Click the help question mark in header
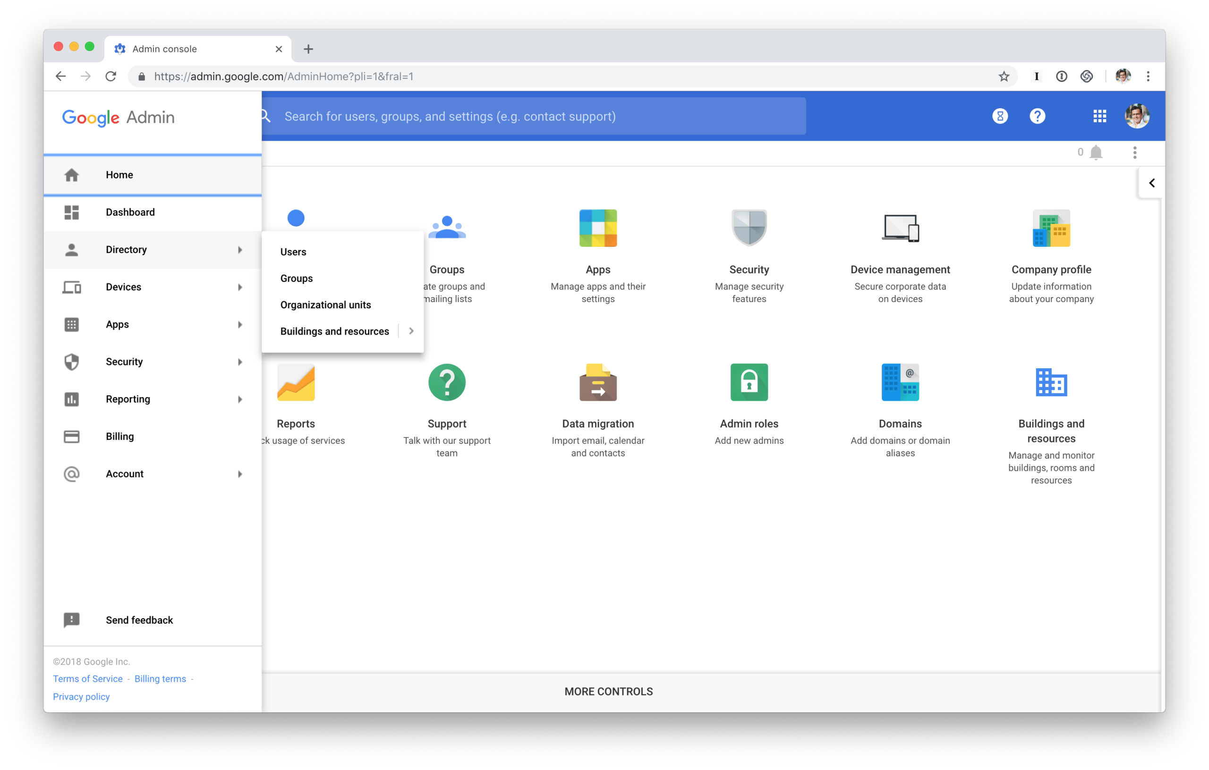The image size is (1209, 770). pyautogui.click(x=1037, y=117)
